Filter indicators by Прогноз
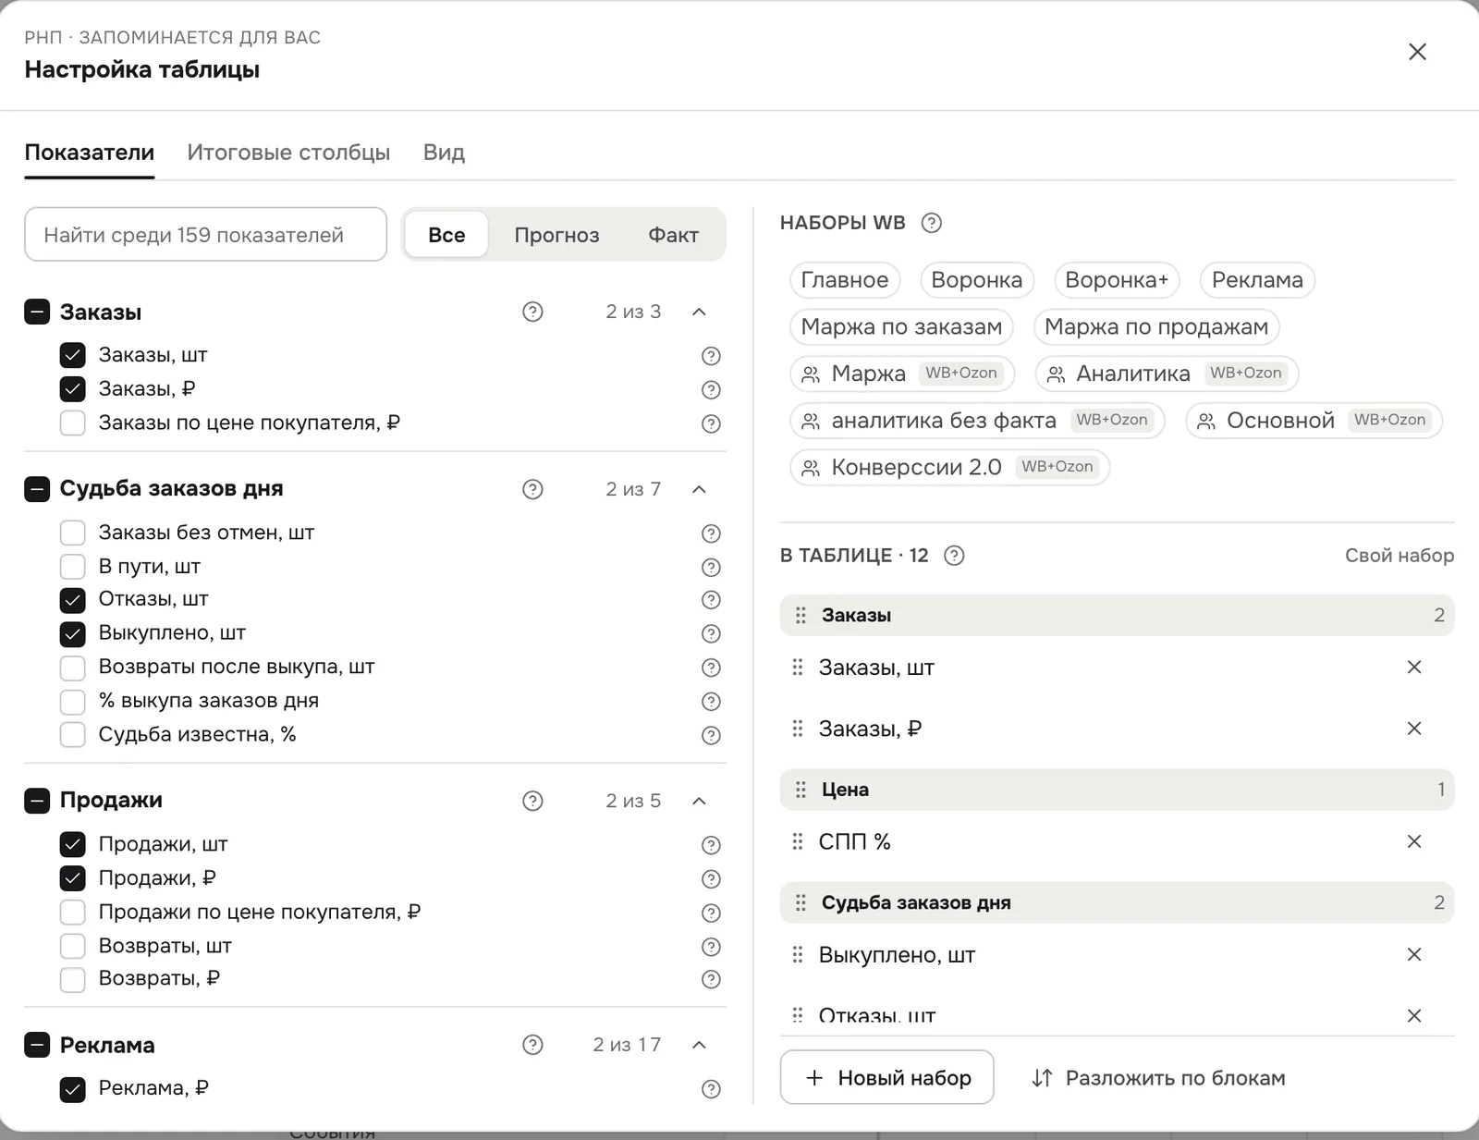Screen dimensions: 1479x1140 (x=556, y=235)
